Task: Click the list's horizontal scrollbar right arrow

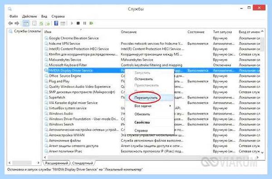Action: pyautogui.click(x=257, y=157)
